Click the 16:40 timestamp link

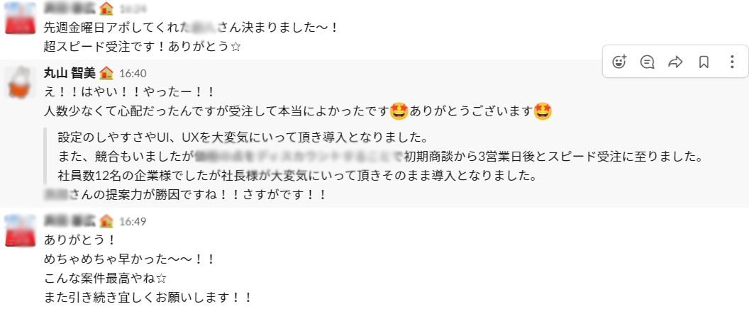click(x=133, y=74)
